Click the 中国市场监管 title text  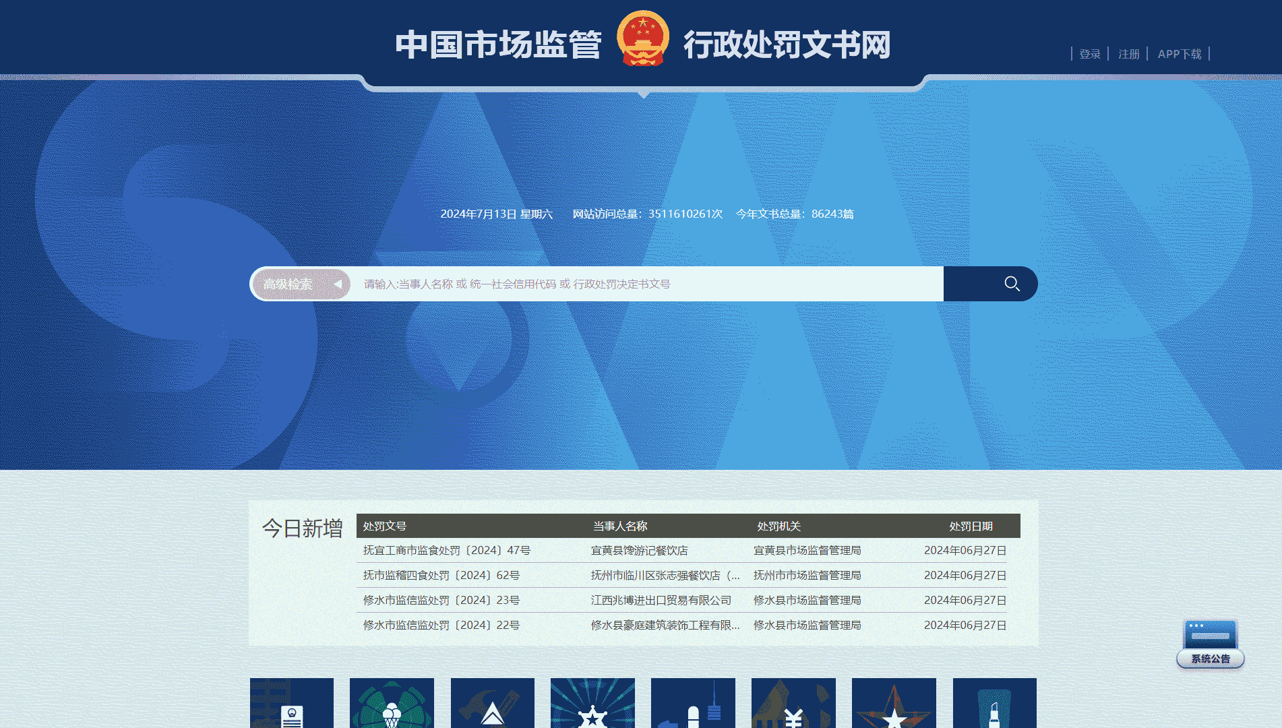498,44
